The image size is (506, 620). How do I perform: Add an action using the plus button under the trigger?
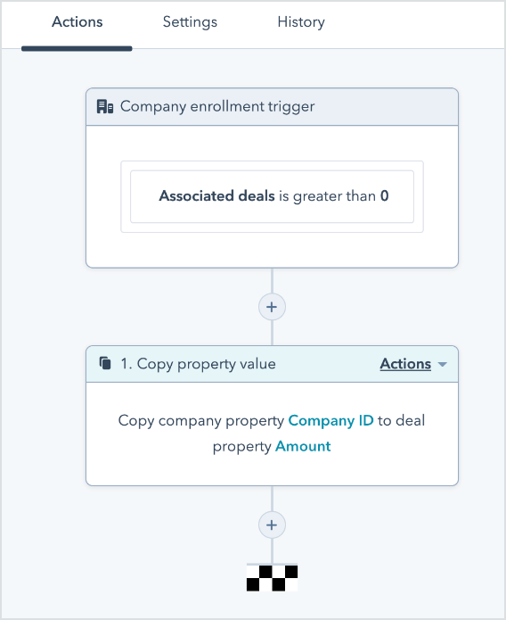click(x=272, y=307)
